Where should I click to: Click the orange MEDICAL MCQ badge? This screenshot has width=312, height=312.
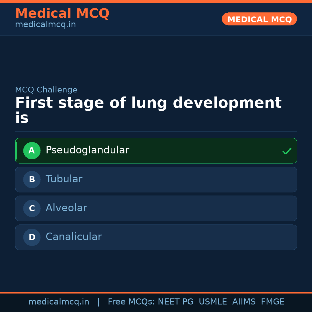259,19
